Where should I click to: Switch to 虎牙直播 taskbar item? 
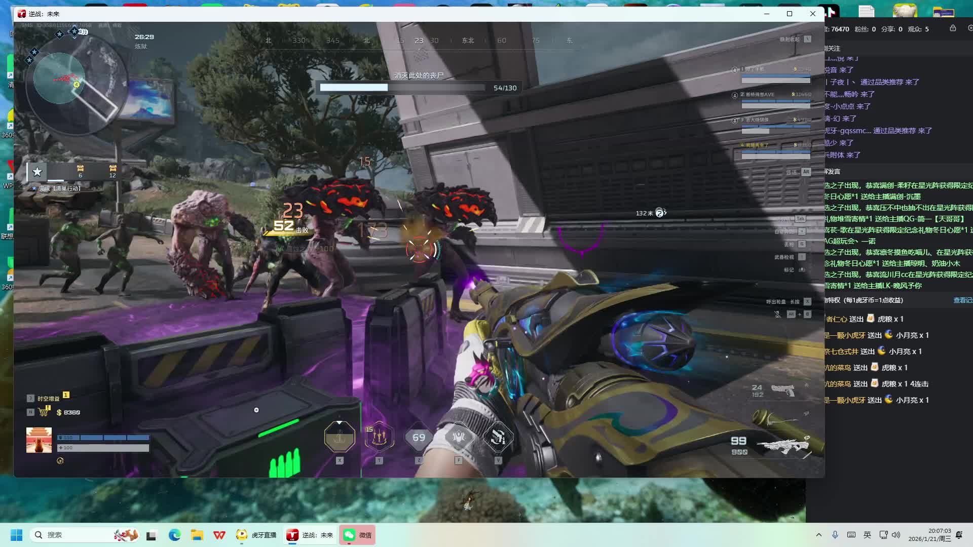pyautogui.click(x=256, y=535)
